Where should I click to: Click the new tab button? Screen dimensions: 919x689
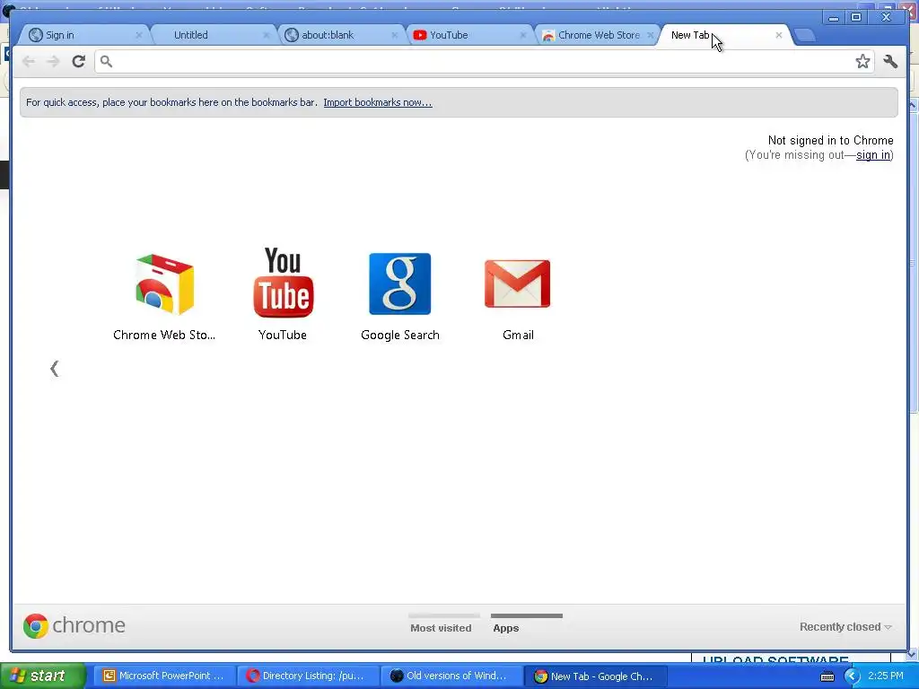[x=805, y=35]
